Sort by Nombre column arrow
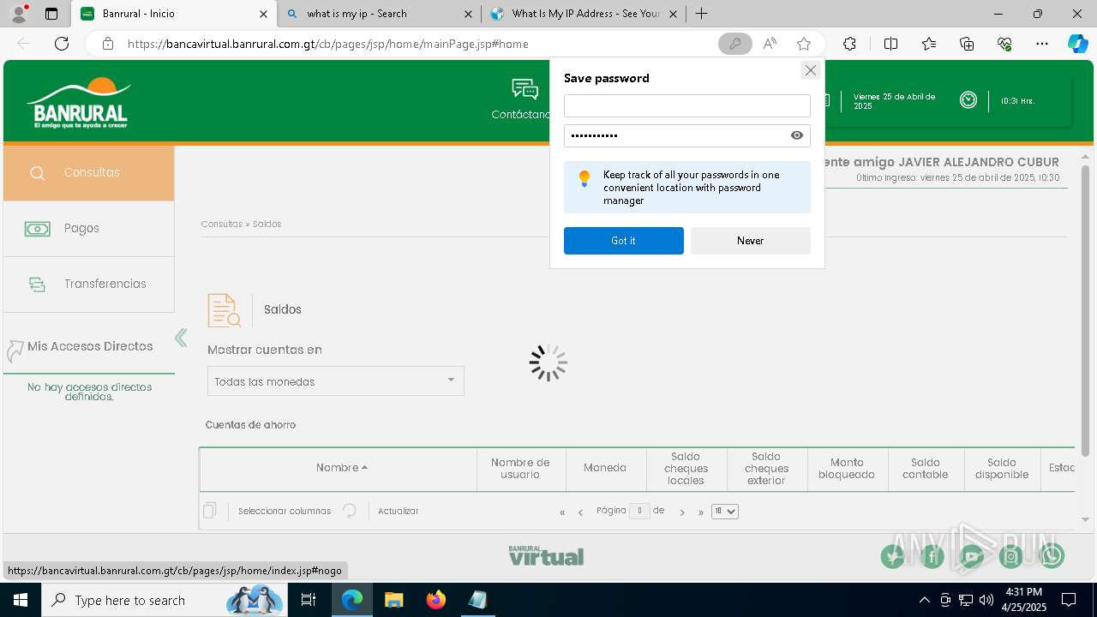The width and height of the screenshot is (1097, 617). click(x=364, y=468)
